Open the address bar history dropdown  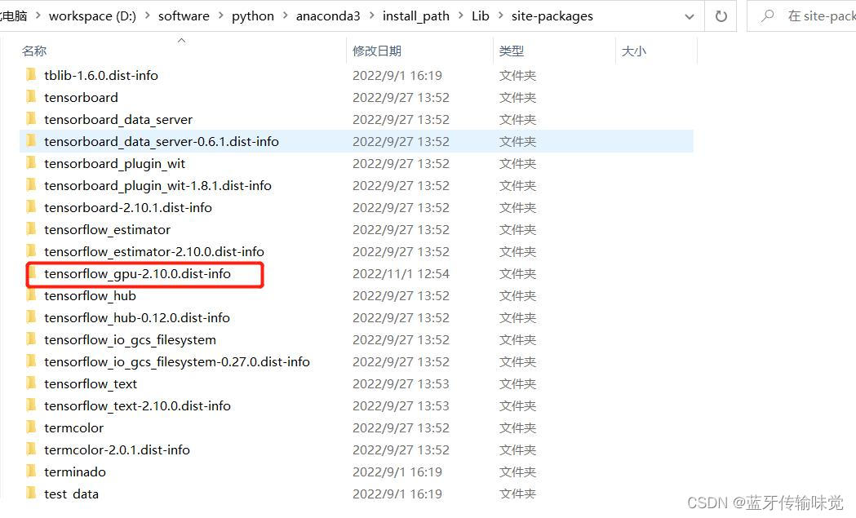point(690,17)
